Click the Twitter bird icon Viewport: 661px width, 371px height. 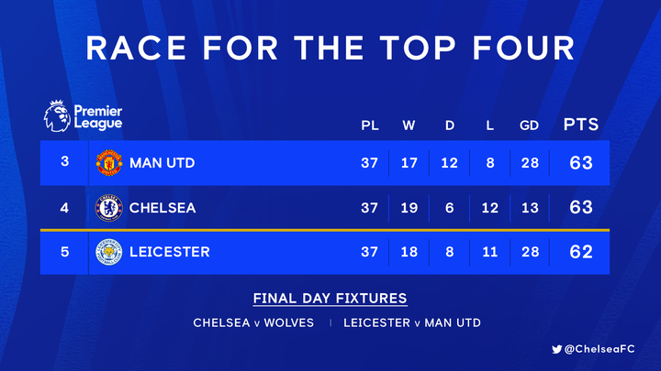coord(557,348)
